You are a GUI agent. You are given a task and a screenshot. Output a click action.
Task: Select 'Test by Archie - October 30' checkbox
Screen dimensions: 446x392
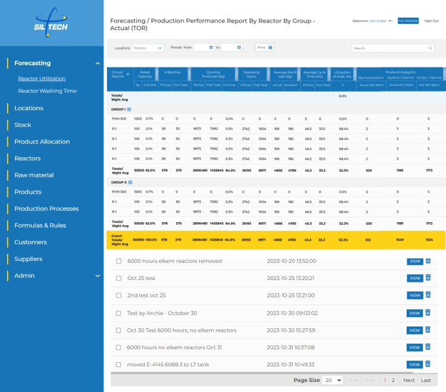tap(118, 313)
